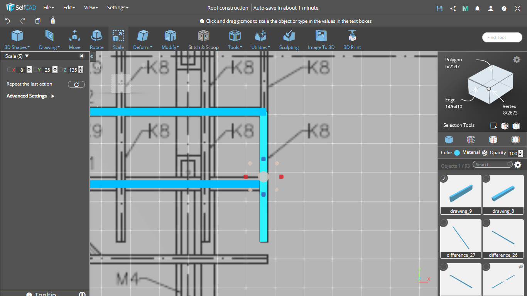527x296 pixels.
Task: Open the Tools dropdown
Action: coord(235,39)
